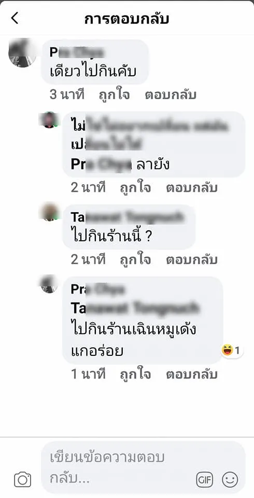Open avatar beside ไปกินร้านเฉินหมูเด้ง reply
This screenshot has height=498, width=254.
coord(50,284)
